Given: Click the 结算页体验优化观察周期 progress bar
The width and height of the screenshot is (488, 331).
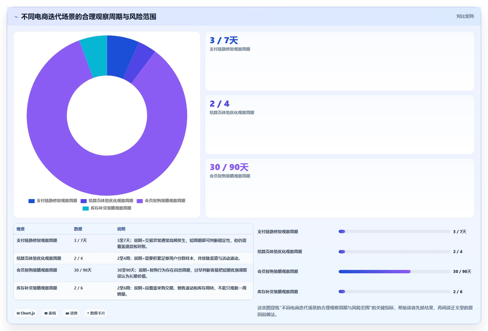Looking at the screenshot, I should pos(394,252).
